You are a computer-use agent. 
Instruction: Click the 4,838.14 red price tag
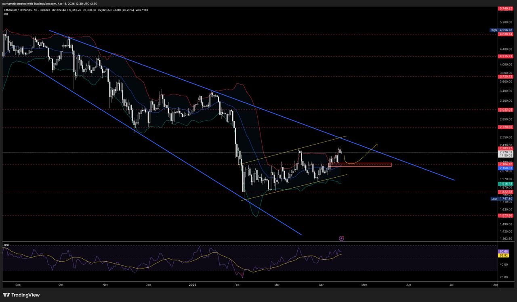(506, 34)
